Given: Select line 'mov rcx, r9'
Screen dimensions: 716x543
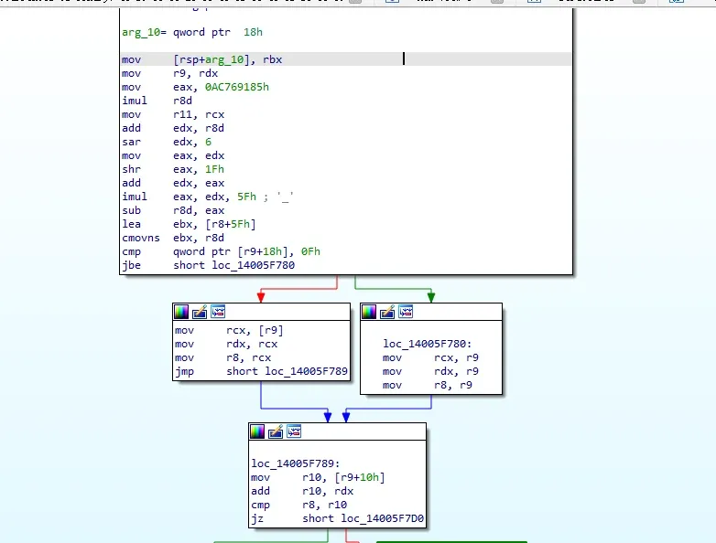Looking at the screenshot, I should [x=430, y=358].
